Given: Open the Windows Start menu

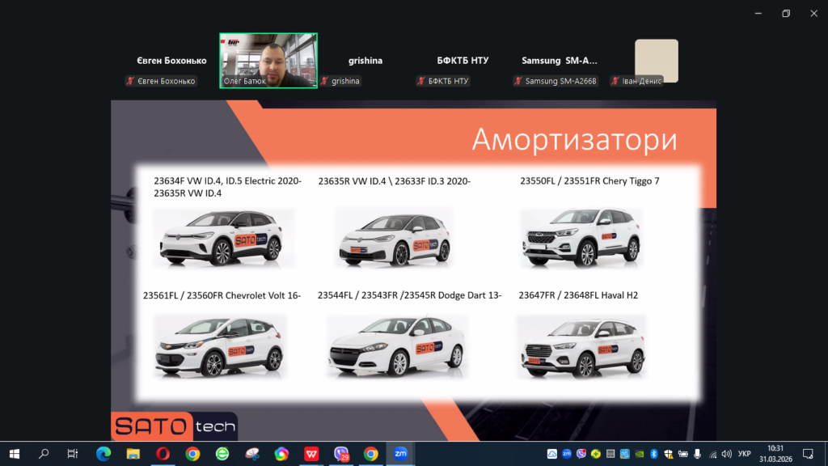Looking at the screenshot, I should (15, 454).
